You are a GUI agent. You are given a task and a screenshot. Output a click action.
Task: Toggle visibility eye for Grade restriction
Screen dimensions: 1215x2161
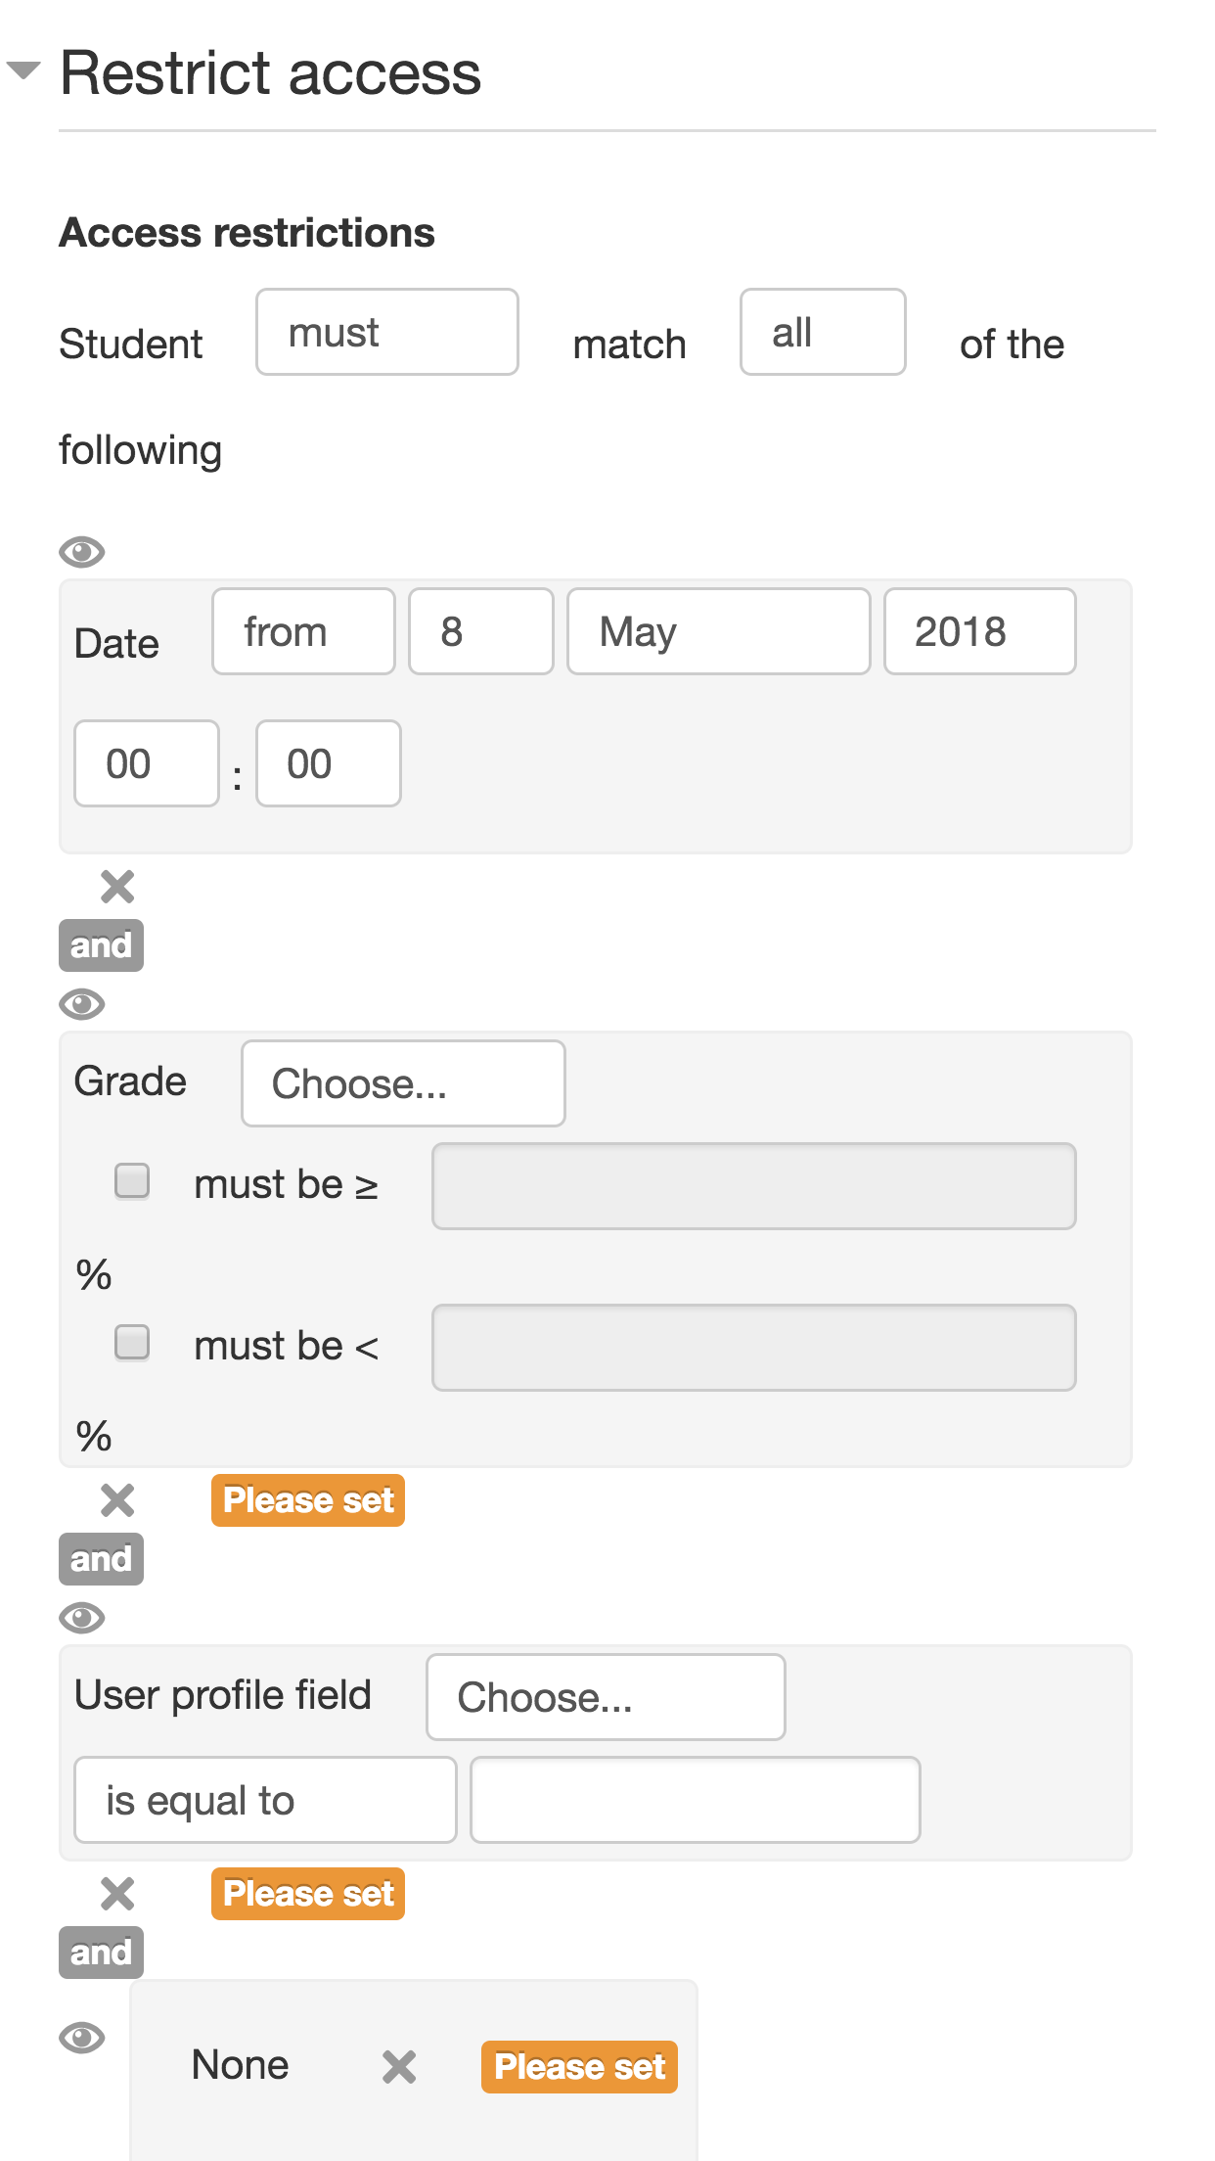82,1004
